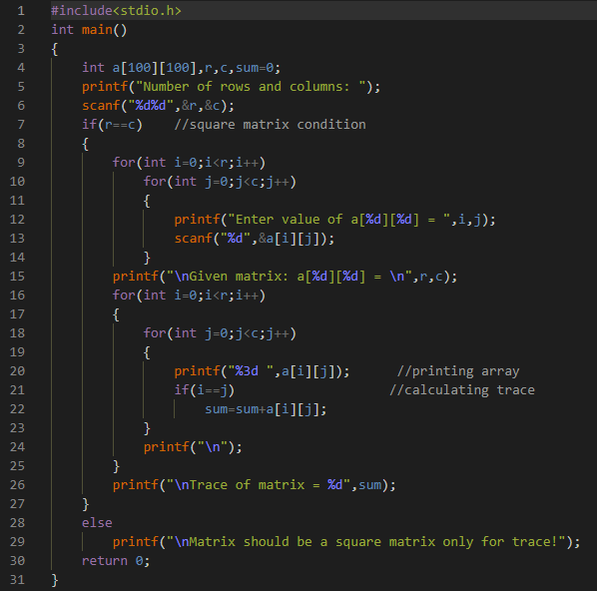Image resolution: width=597 pixels, height=591 pixels.
Task: Click line number 7 in the gutter
Action: point(21,125)
